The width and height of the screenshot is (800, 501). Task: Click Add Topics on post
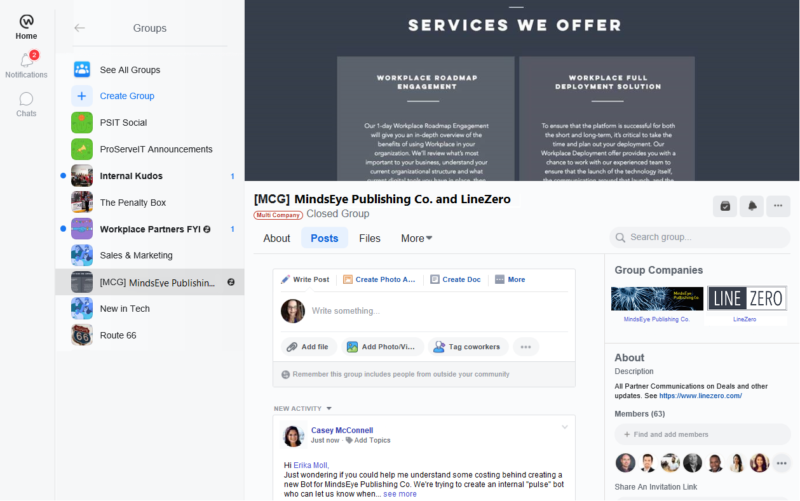click(x=368, y=440)
